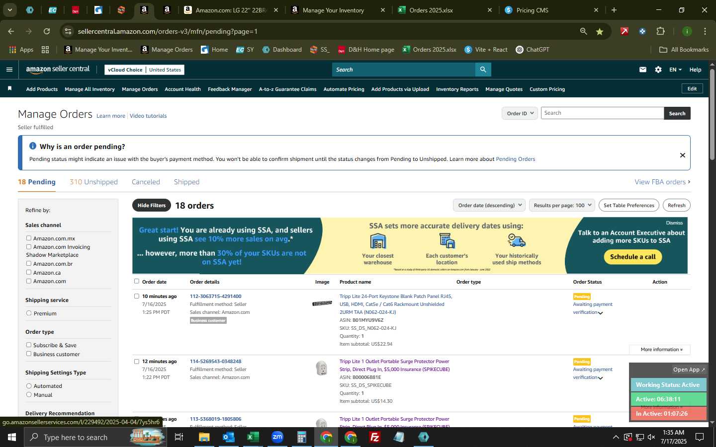Check the Amazon.ca sales channel filter

click(29, 272)
